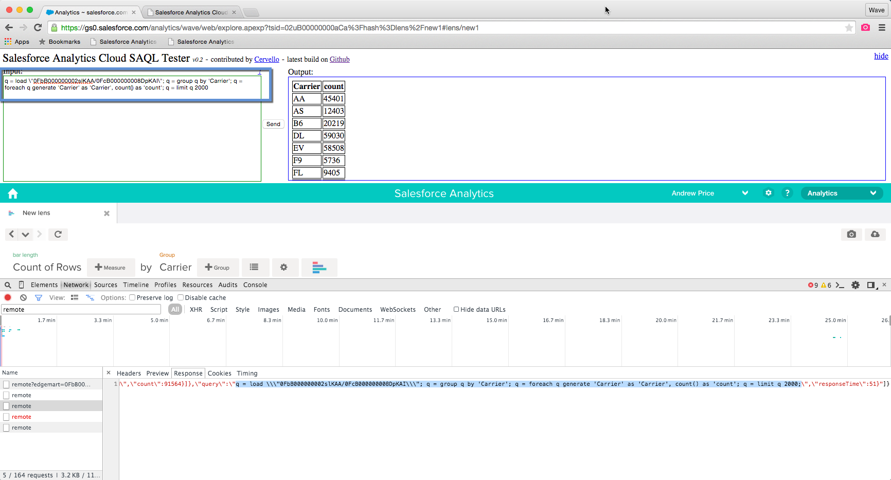Check Hide data URLs option
891x480 pixels.
pyautogui.click(x=456, y=309)
